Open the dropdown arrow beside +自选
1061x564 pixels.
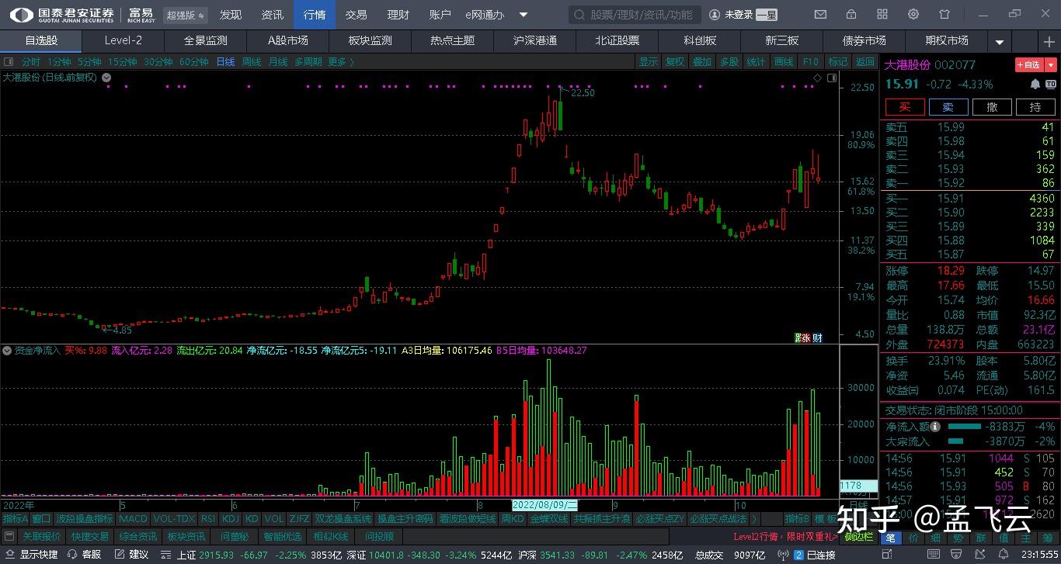pyautogui.click(x=1051, y=65)
